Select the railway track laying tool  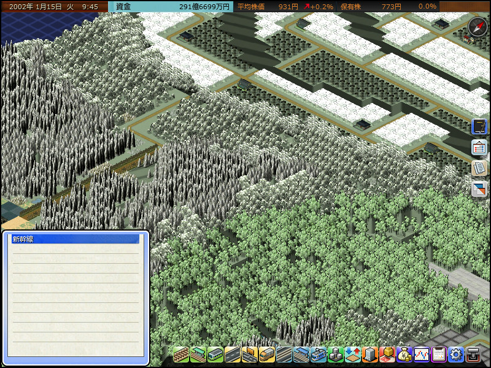181,355
